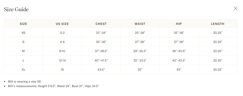This screenshot has height=96, width=243.
Task: Click the US size 12-14 cell
Action: (62, 60)
